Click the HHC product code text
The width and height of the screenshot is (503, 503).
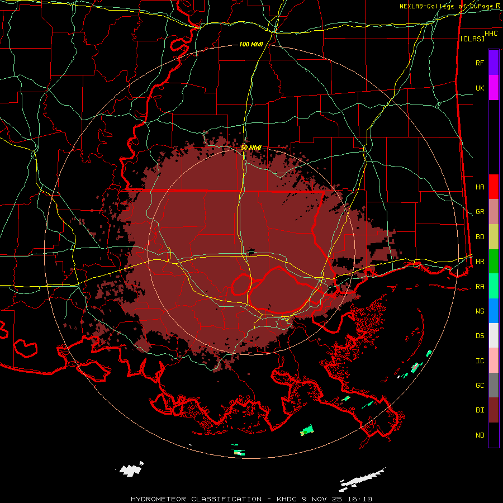(x=491, y=34)
